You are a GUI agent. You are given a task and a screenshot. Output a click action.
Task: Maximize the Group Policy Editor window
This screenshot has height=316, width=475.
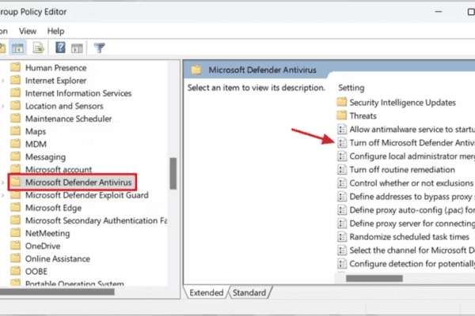(471, 12)
